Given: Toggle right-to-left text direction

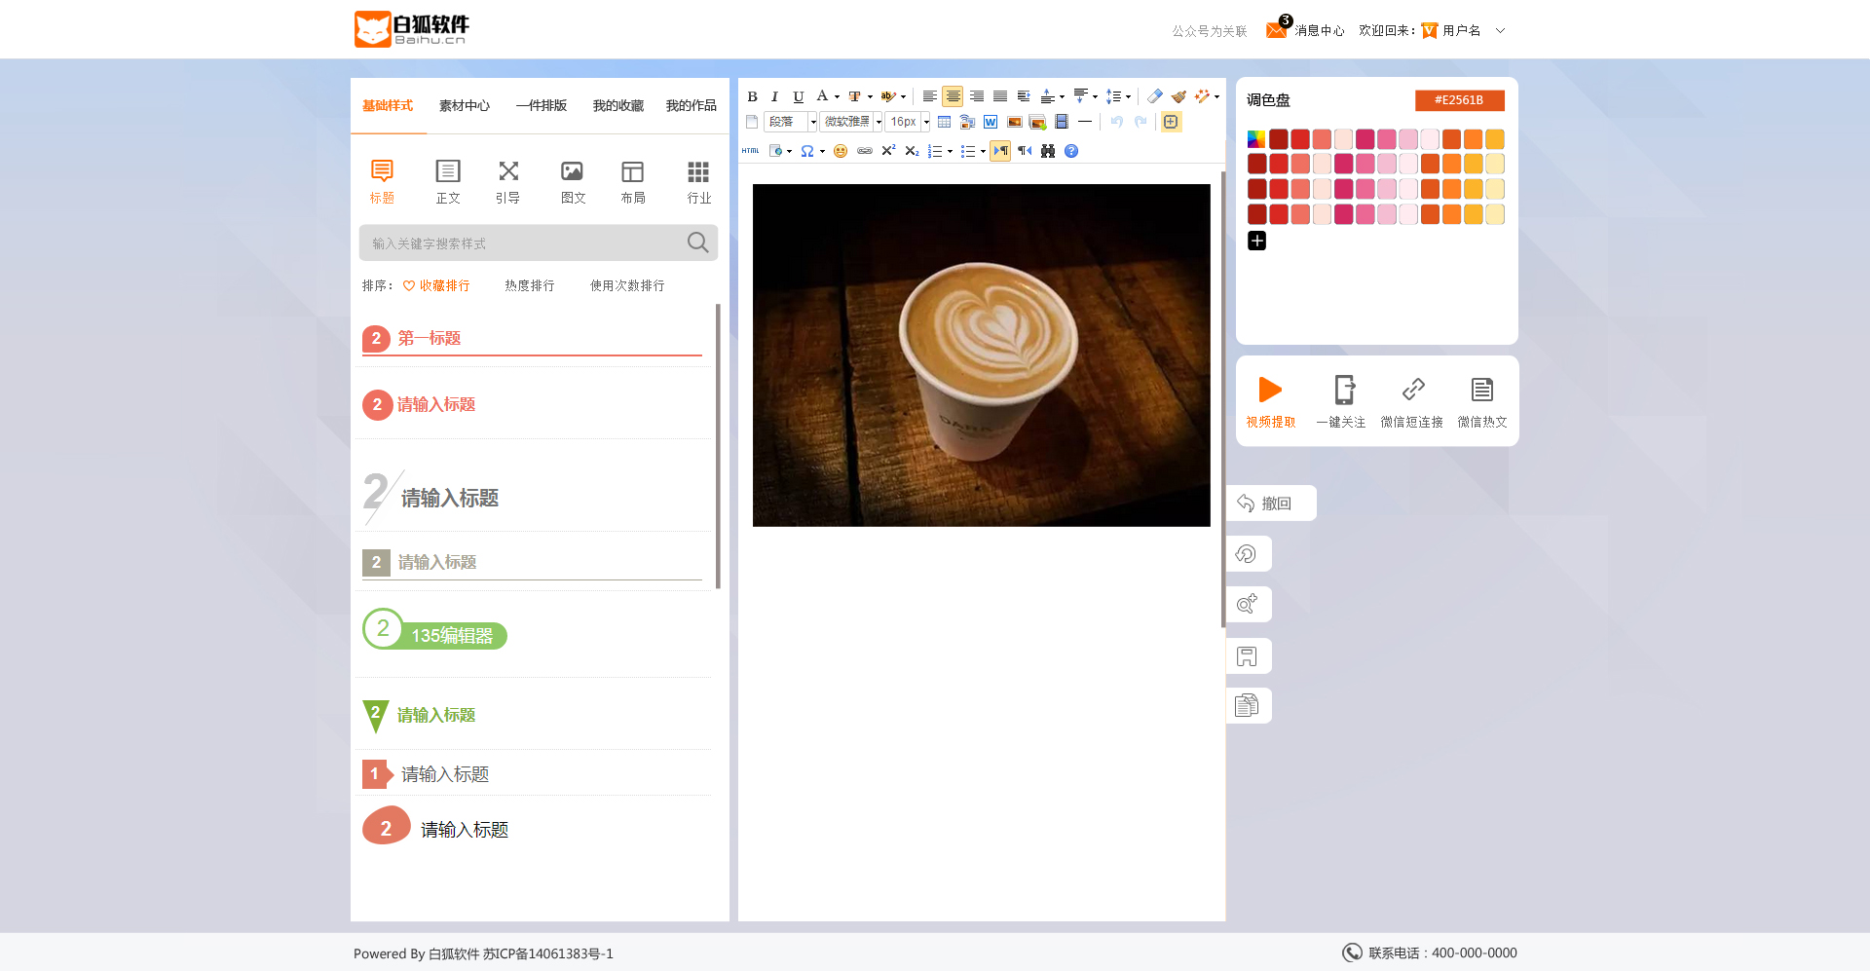Looking at the screenshot, I should tap(1025, 151).
